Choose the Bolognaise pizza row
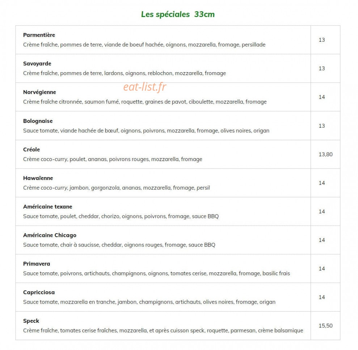Image resolution: width=358 pixels, height=350 pixels. [163, 126]
